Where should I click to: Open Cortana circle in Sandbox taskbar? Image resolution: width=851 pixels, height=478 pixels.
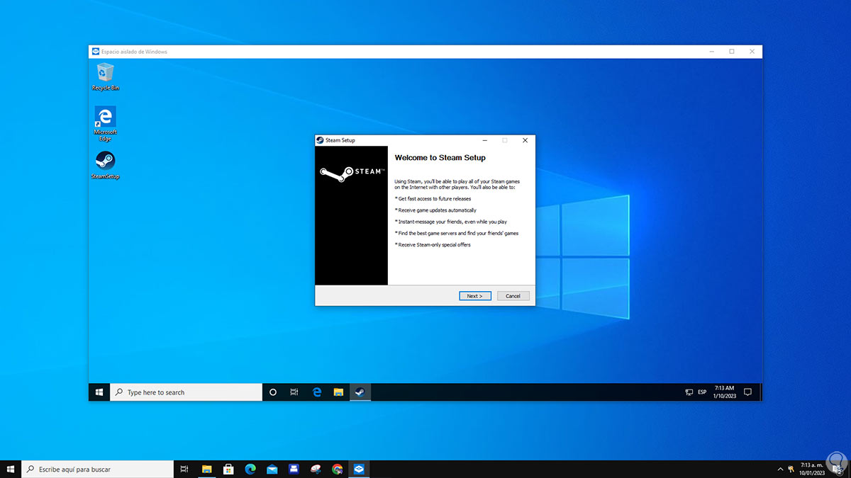(273, 392)
